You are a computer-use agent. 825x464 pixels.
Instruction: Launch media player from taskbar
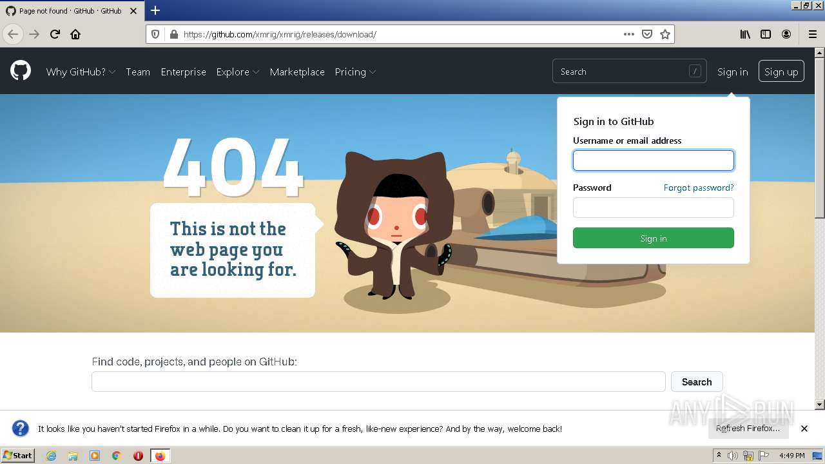[95, 456]
